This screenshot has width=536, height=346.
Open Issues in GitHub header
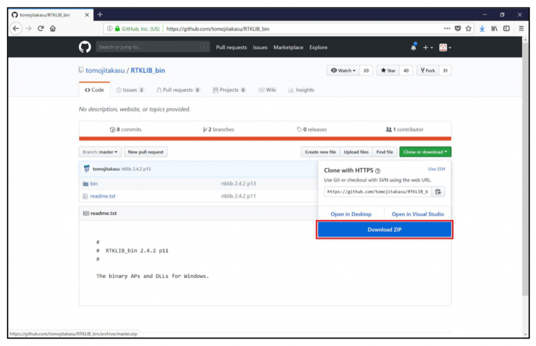(x=260, y=48)
